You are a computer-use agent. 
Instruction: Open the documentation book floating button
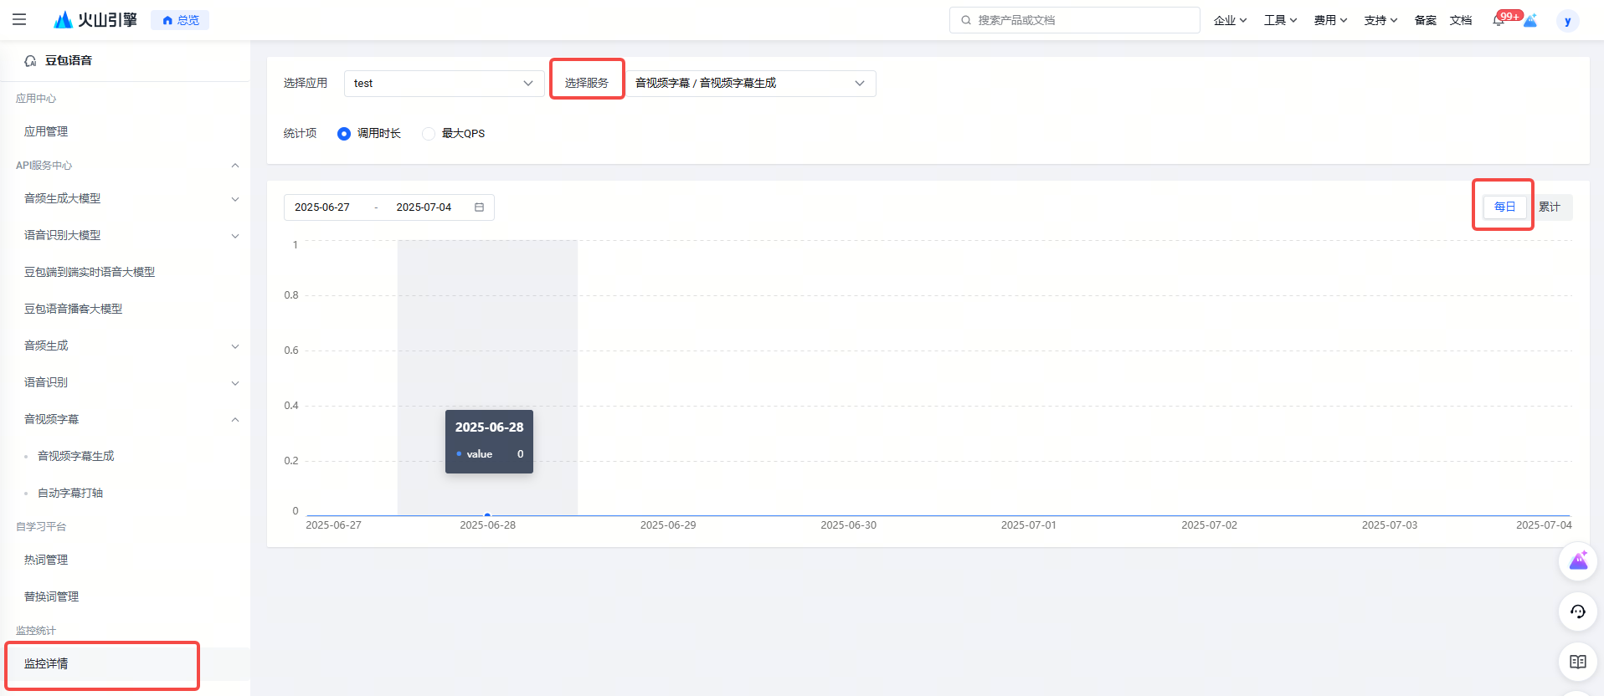1578,662
